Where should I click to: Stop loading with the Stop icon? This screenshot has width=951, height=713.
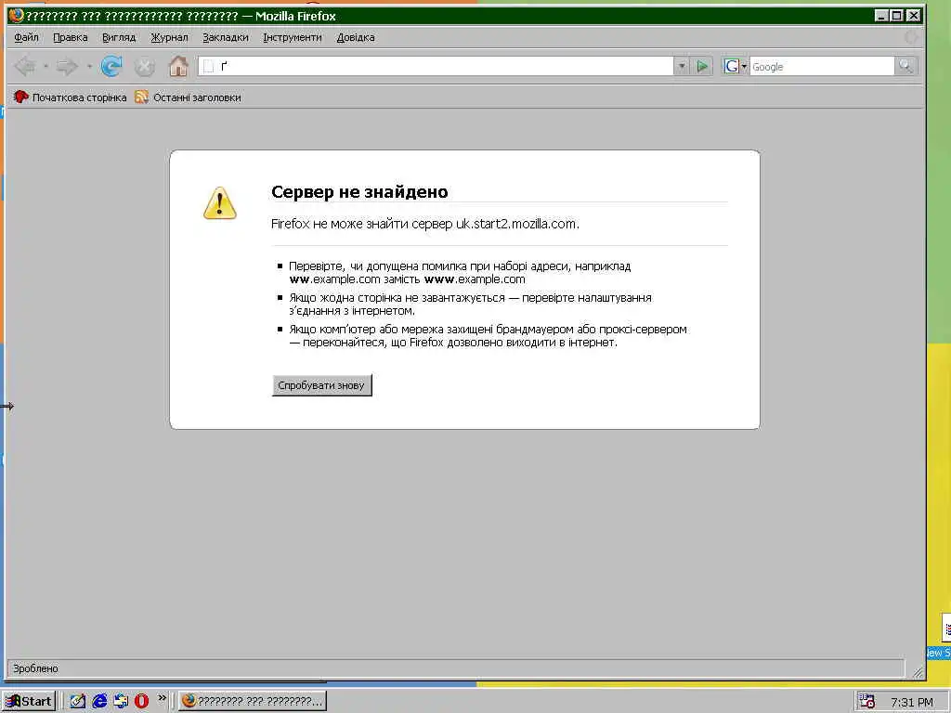(144, 66)
